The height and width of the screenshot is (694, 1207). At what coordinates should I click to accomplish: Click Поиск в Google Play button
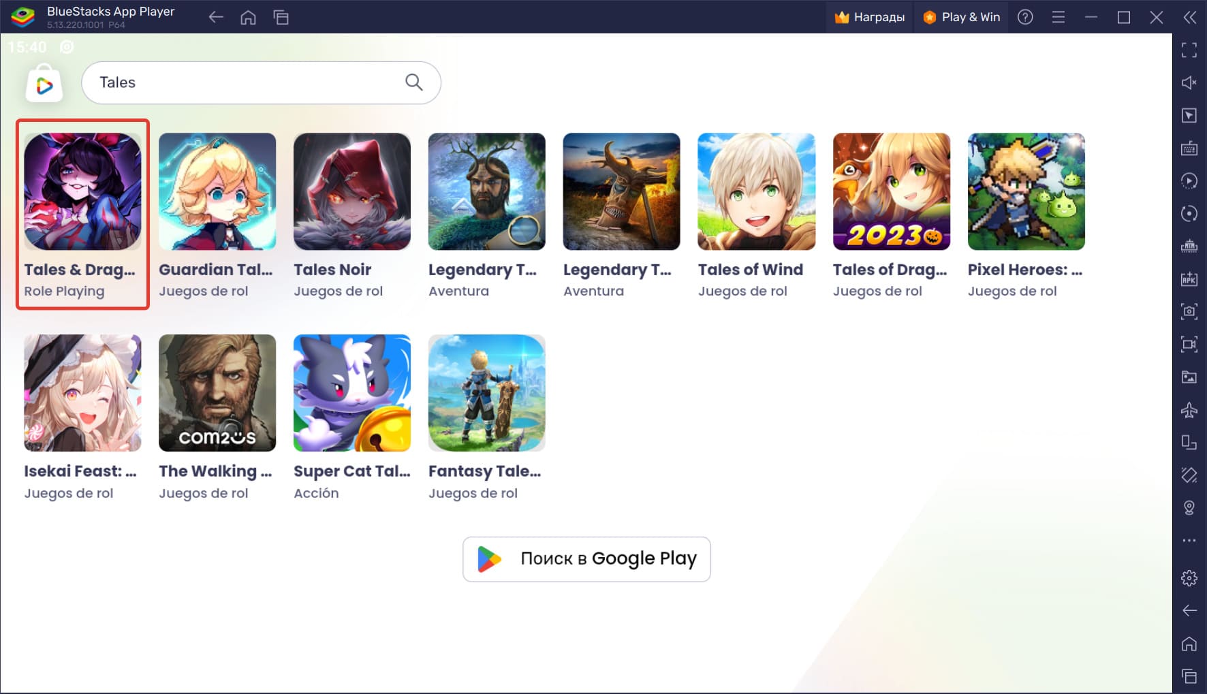(x=586, y=559)
